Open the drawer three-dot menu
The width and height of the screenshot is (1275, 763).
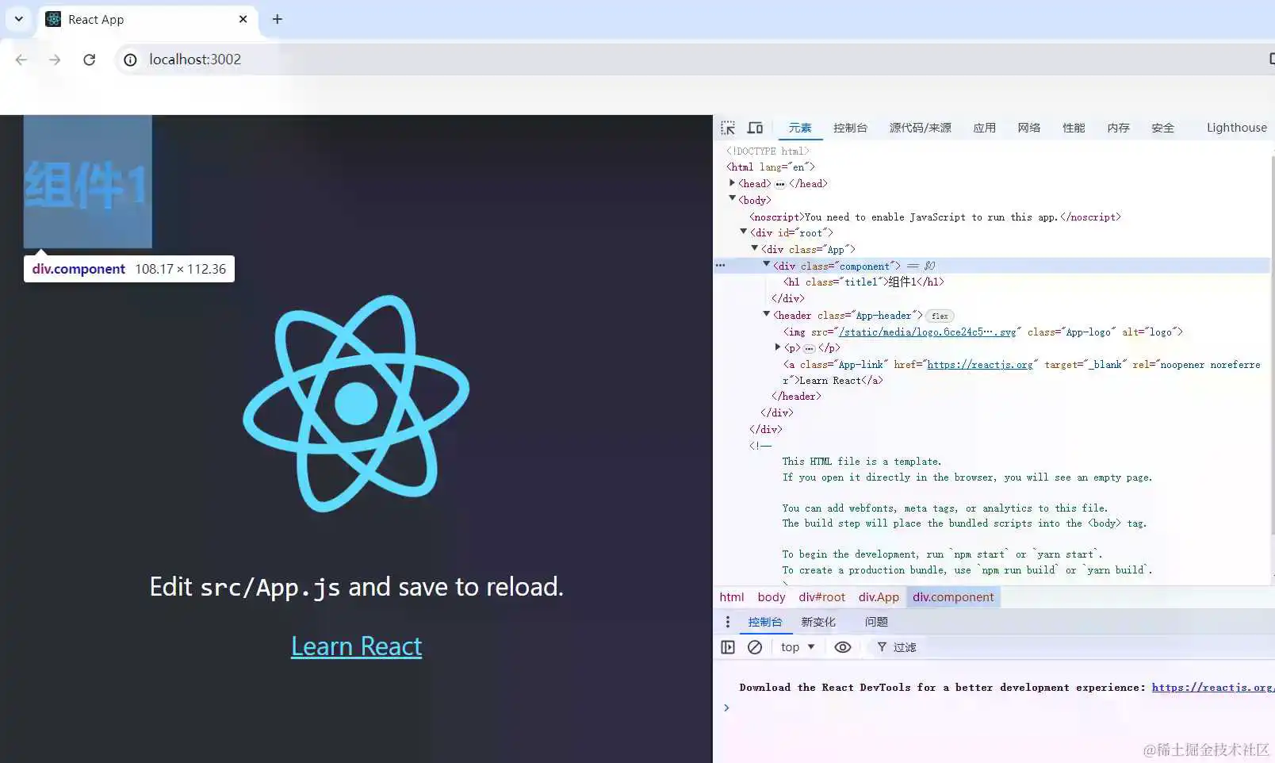pos(727,622)
